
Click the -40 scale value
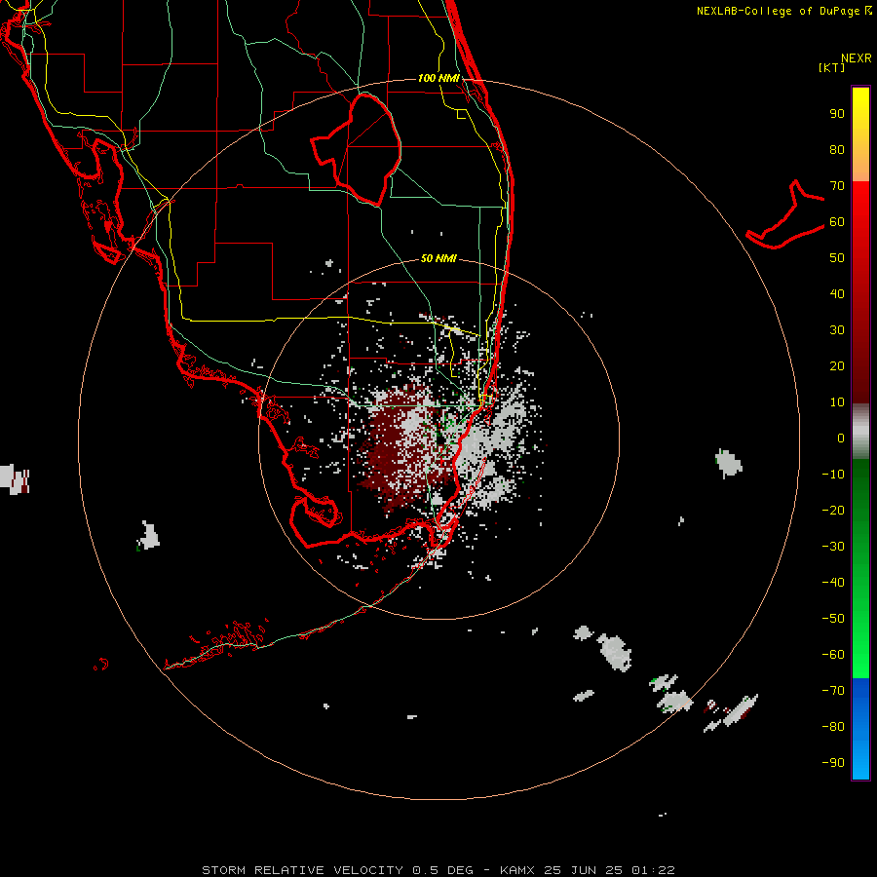pyautogui.click(x=833, y=583)
